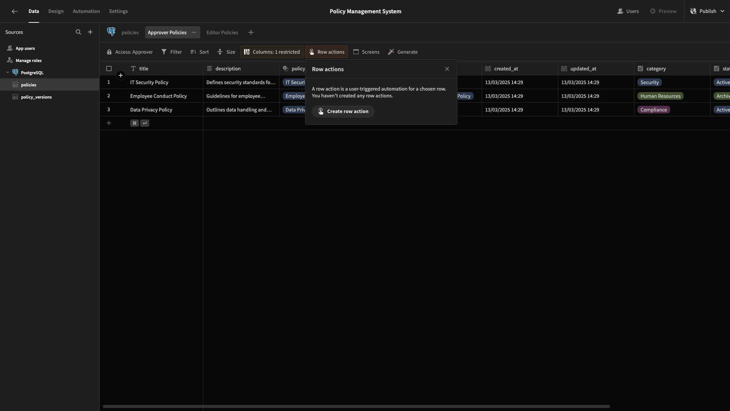This screenshot has width=730, height=411.
Task: Click the description column header
Action: (x=241, y=68)
